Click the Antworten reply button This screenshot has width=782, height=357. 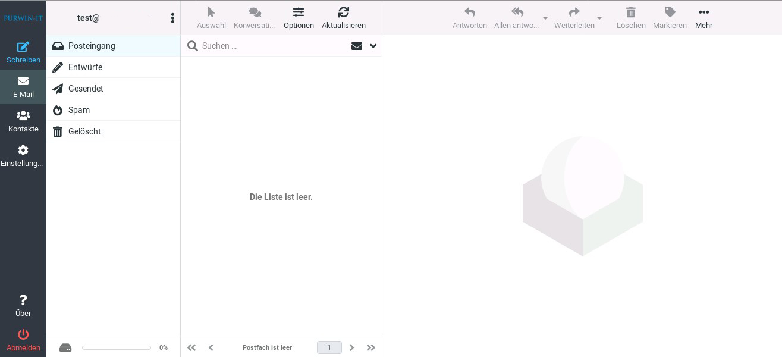pyautogui.click(x=470, y=18)
